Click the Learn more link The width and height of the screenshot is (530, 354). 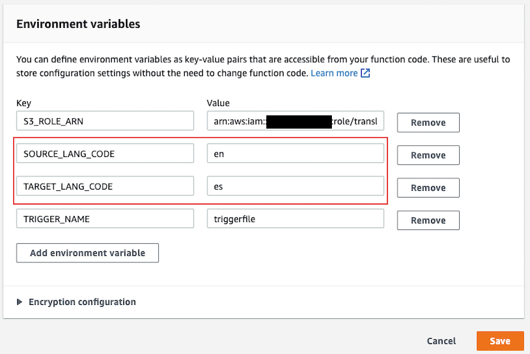tap(334, 73)
